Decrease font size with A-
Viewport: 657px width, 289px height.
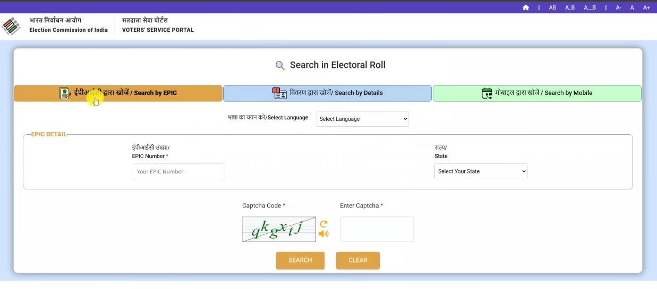[x=618, y=7]
